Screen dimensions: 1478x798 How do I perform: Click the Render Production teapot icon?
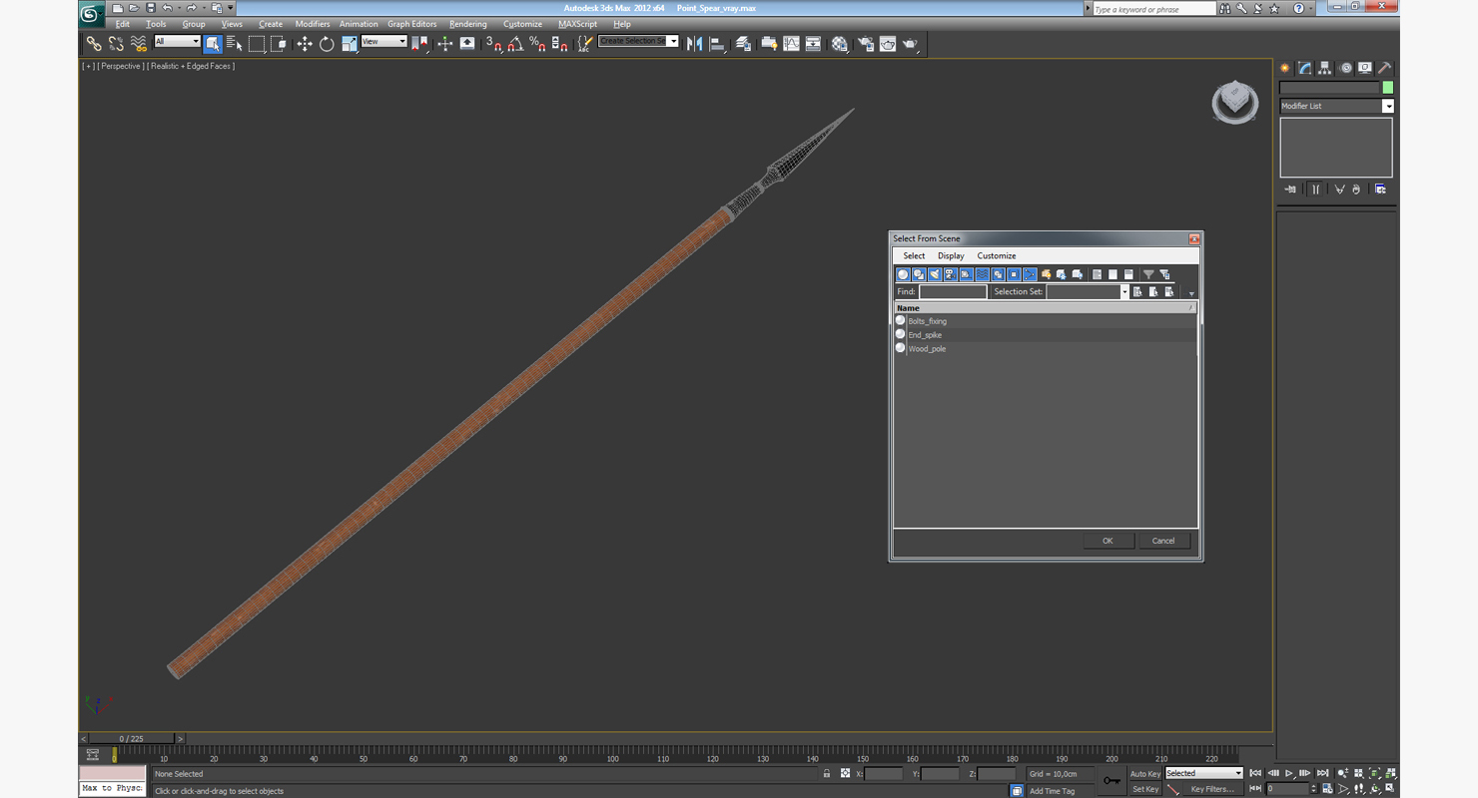point(911,43)
